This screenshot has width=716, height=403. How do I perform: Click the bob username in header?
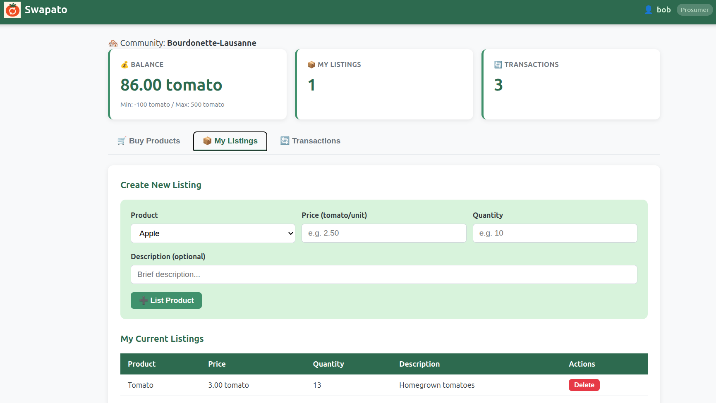coord(663,10)
